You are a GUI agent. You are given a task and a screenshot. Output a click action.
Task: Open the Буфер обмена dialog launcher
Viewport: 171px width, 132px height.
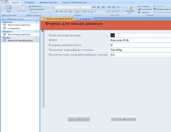coord(52,15)
